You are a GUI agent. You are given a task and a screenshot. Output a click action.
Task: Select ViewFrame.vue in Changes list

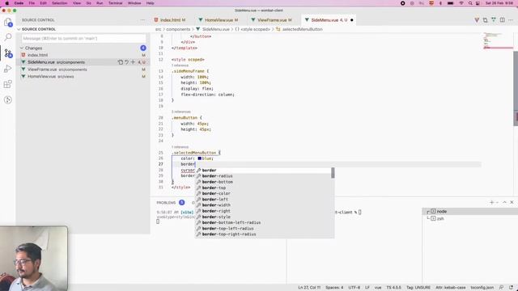[x=83, y=70]
